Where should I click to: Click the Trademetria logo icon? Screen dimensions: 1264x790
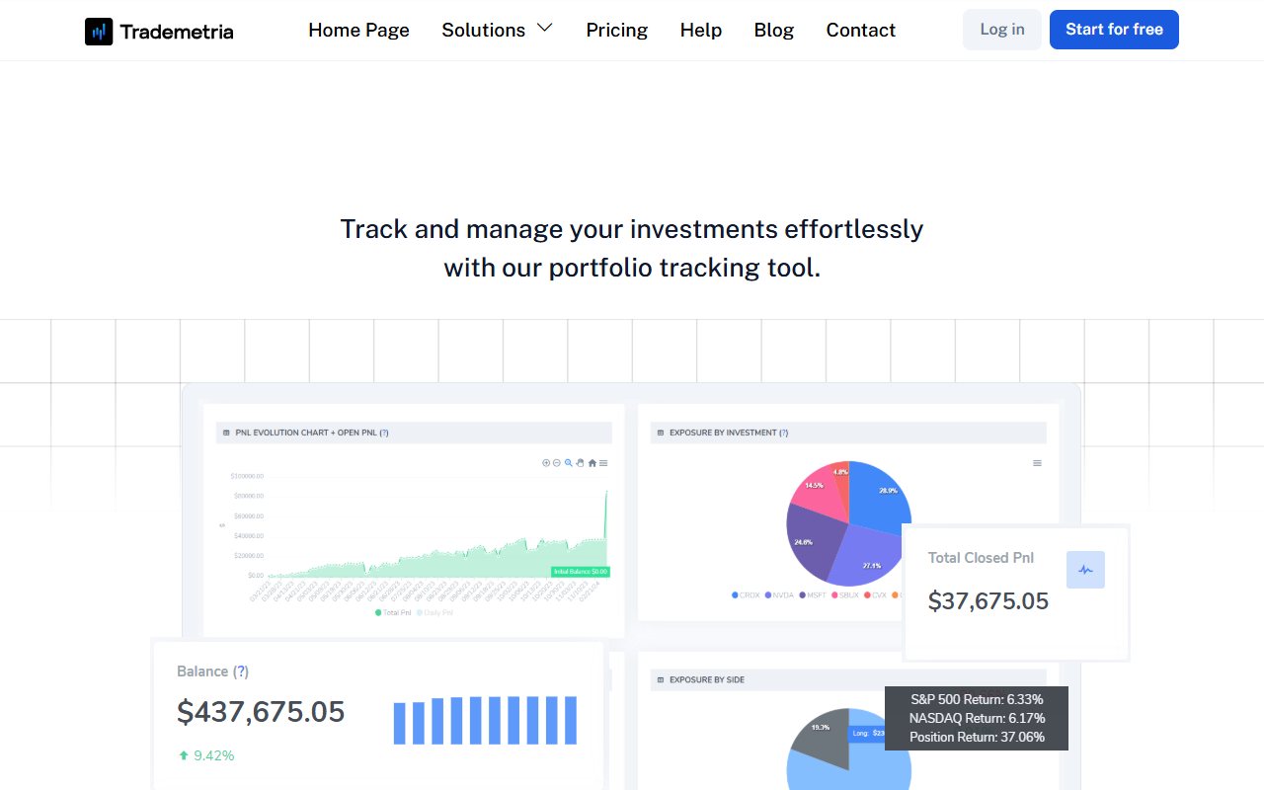pyautogui.click(x=99, y=32)
